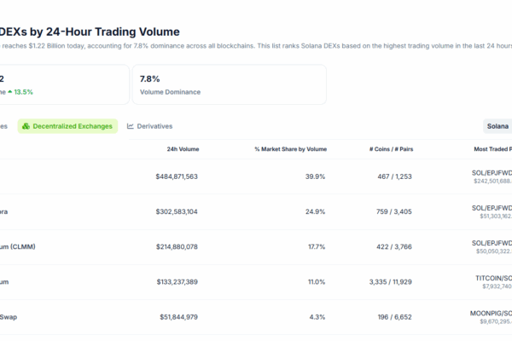The height and width of the screenshot is (341, 512).
Task: Click the Derivatives chart icon
Action: [131, 126]
